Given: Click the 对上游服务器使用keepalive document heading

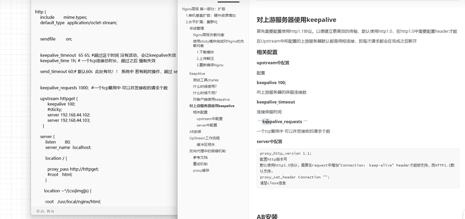Looking at the screenshot, I should (x=296, y=20).
